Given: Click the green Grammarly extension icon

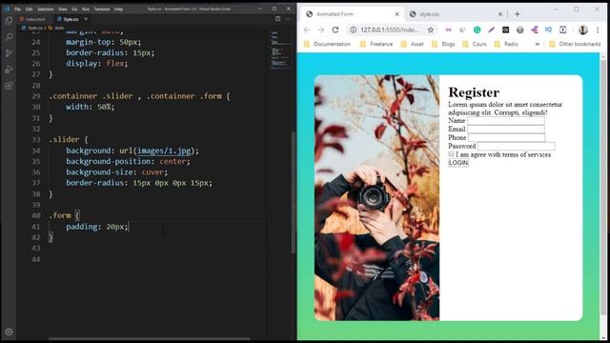Looking at the screenshot, I should (x=477, y=30).
